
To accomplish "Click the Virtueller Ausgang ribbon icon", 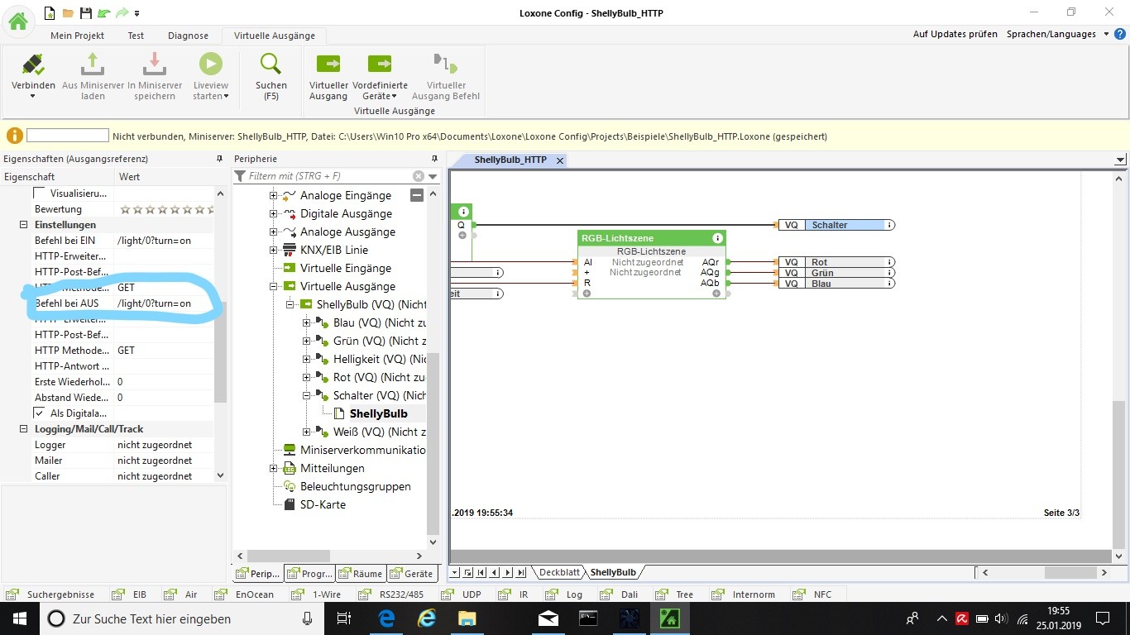I will click(328, 64).
